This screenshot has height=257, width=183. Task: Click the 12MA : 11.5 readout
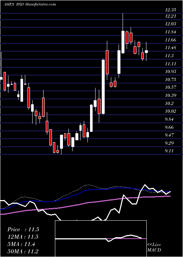(x=23, y=237)
